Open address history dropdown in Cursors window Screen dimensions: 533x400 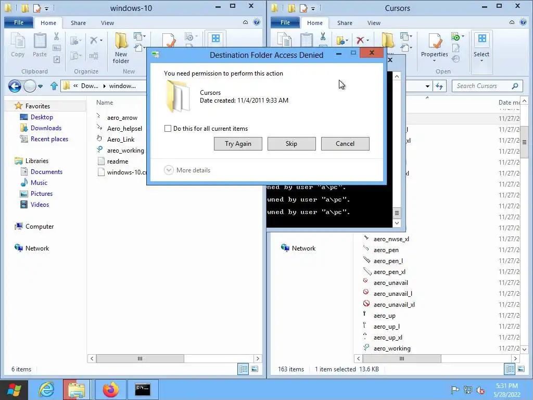point(427,86)
